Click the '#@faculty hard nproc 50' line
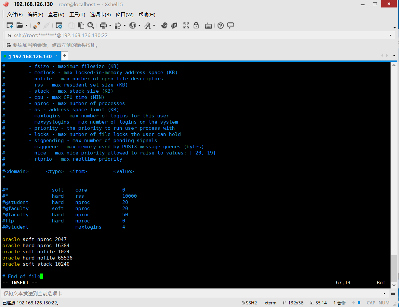 65,215
